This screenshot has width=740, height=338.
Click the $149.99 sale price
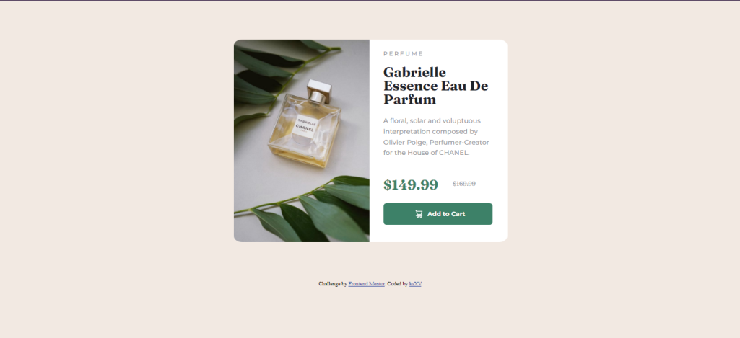tap(411, 184)
